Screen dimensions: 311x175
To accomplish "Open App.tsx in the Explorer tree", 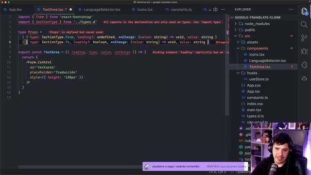I will [x=253, y=91].
